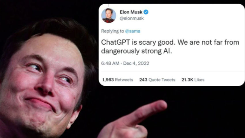Image resolution: width=245 pixels, height=138 pixels.
Task: Click the Elon Musk display name
Action: (x=131, y=12)
